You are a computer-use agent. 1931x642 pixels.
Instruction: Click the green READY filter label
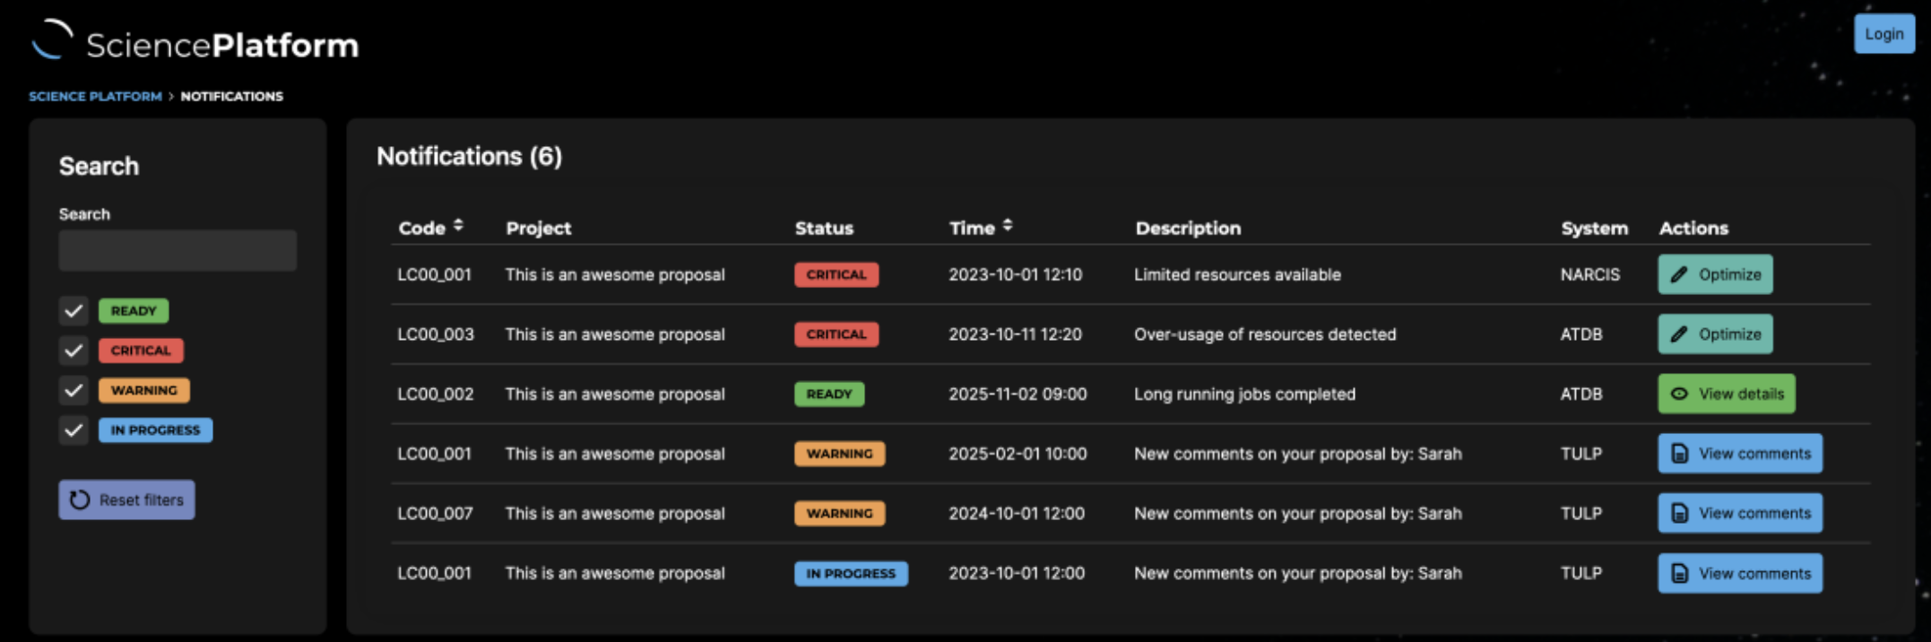[134, 311]
